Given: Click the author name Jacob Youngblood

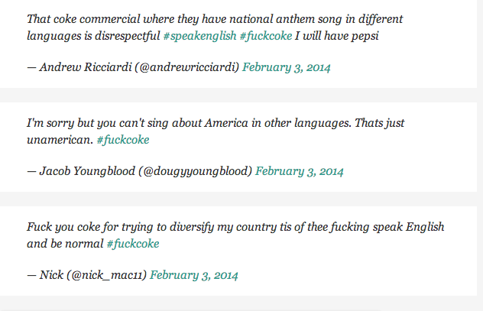Looking at the screenshot, I should [x=87, y=171].
